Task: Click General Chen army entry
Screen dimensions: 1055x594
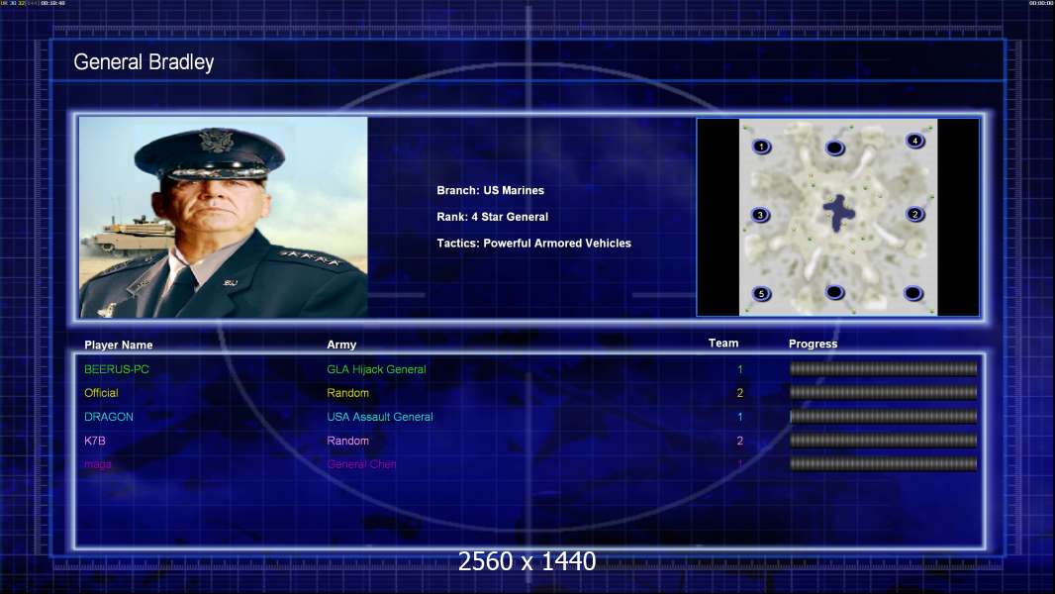Action: [361, 464]
